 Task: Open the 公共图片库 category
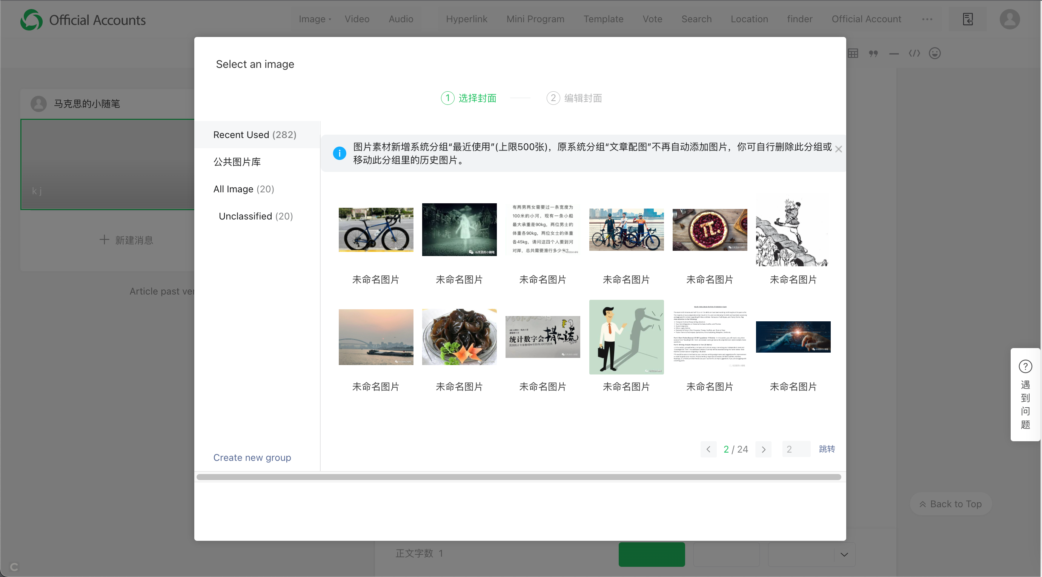tap(237, 162)
